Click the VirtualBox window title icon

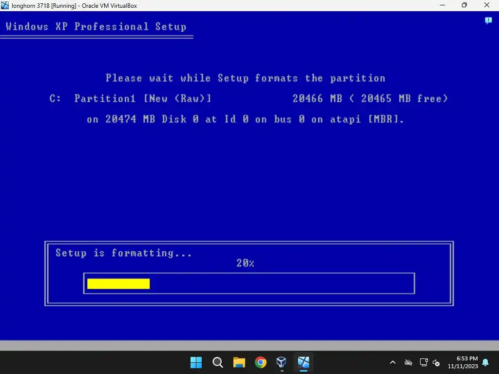(5, 5)
